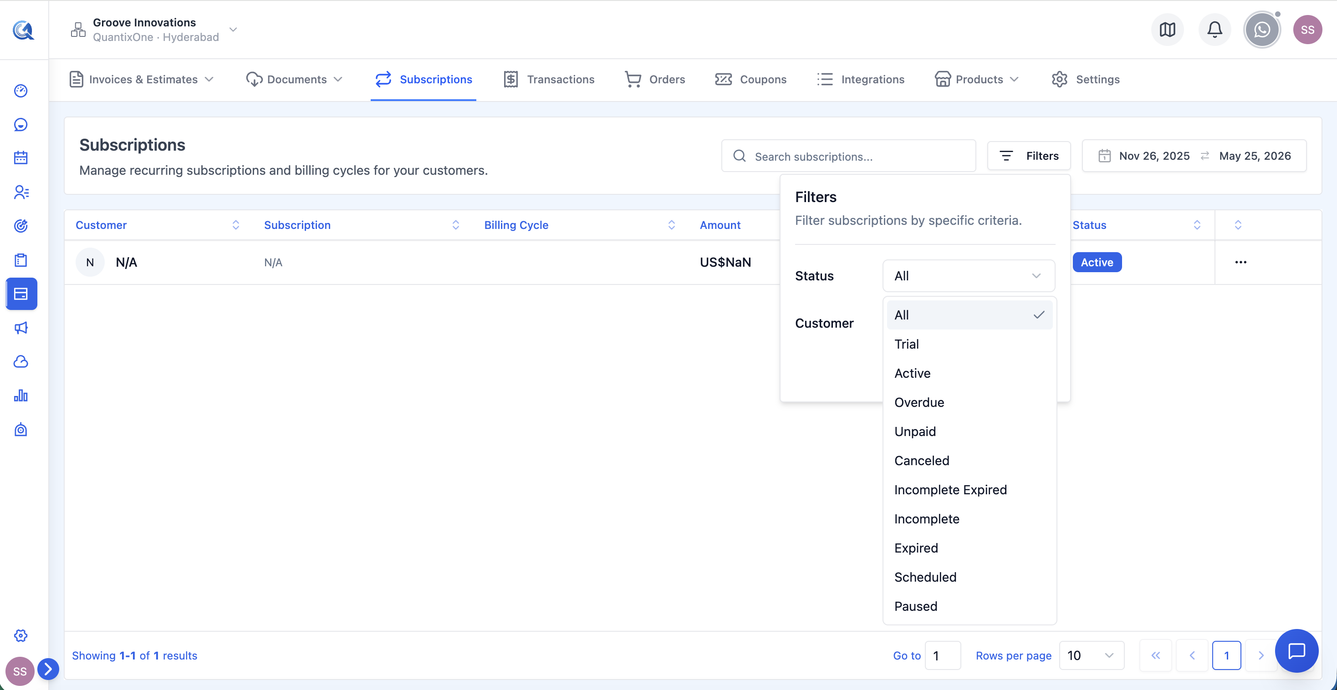Click the SS avatar at sidebar bottom
The height and width of the screenshot is (690, 1337).
click(20, 671)
